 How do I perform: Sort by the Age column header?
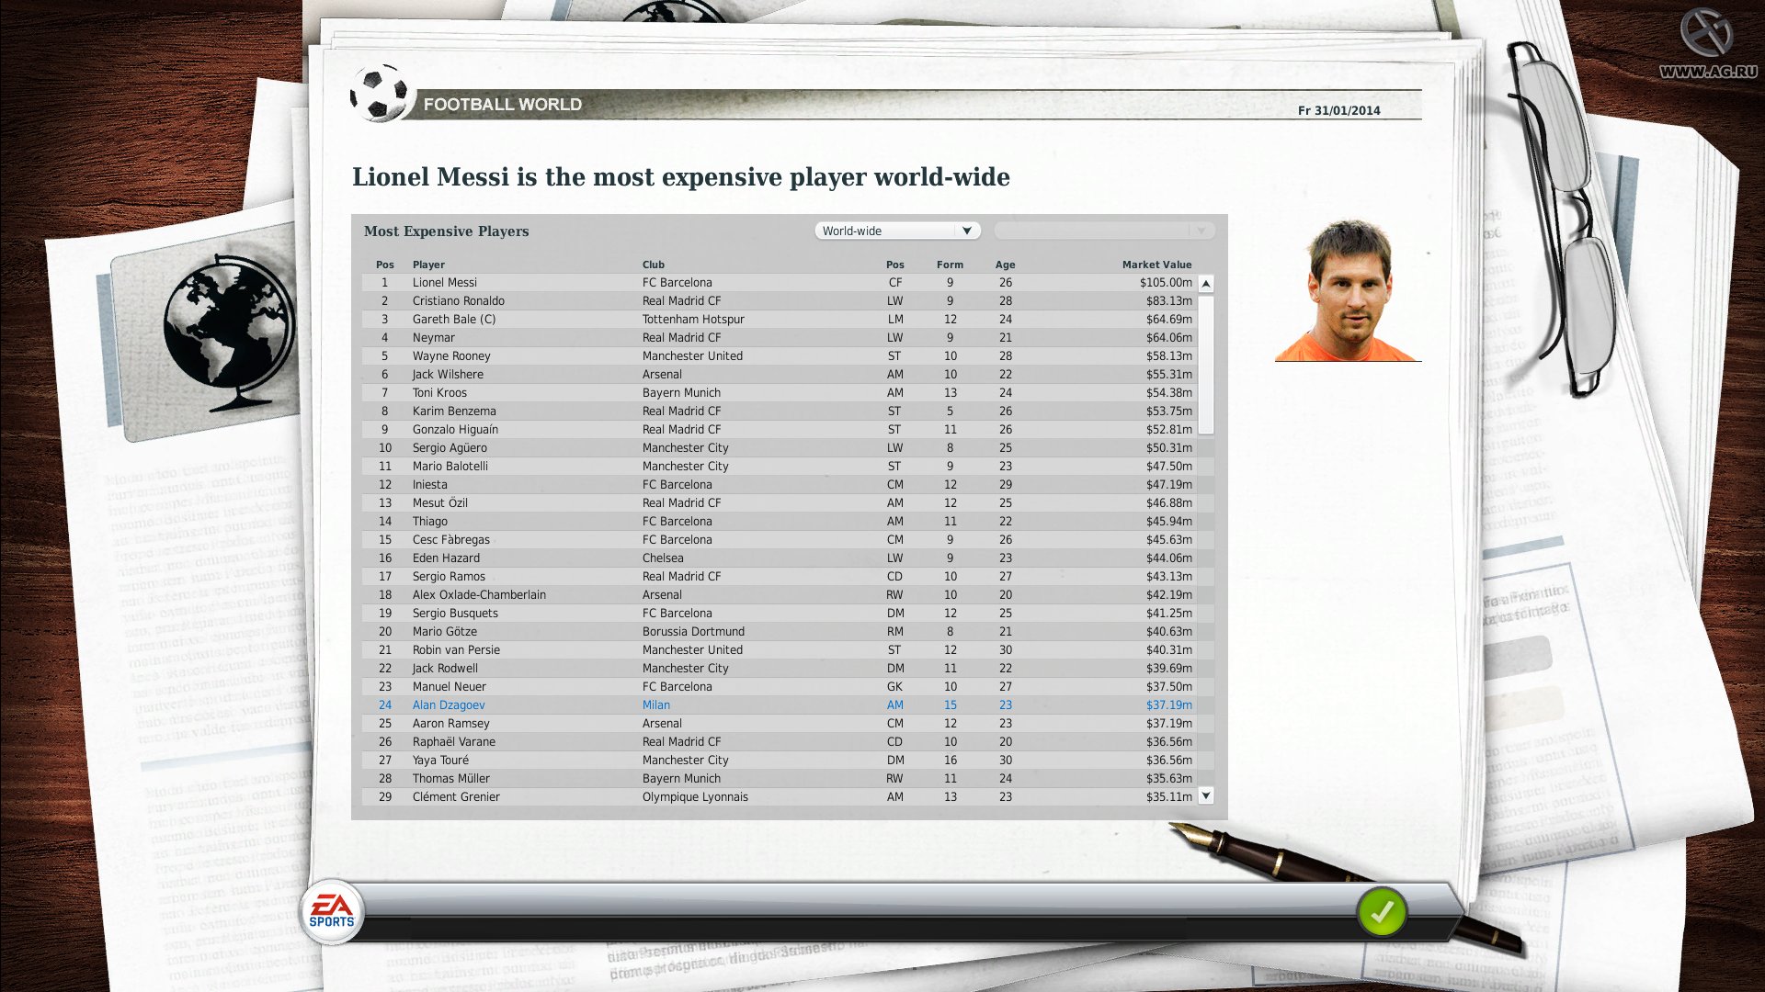pos(1005,265)
